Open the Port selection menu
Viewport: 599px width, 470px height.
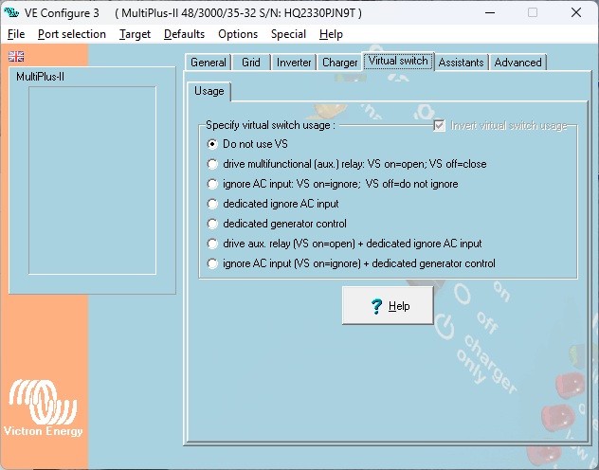(72, 34)
